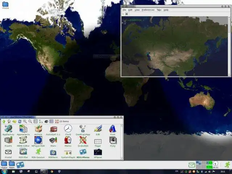Open the XDG-Menu applet on the panel

point(20,165)
